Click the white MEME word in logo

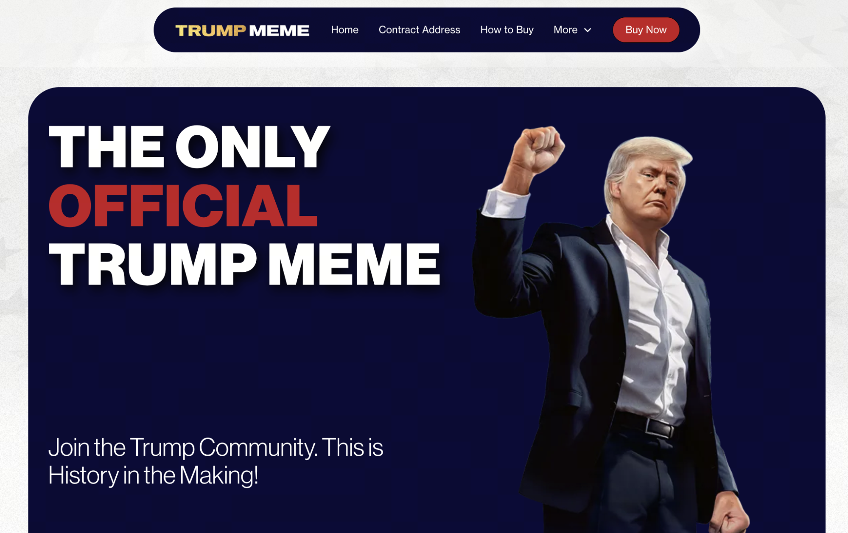coord(279,31)
